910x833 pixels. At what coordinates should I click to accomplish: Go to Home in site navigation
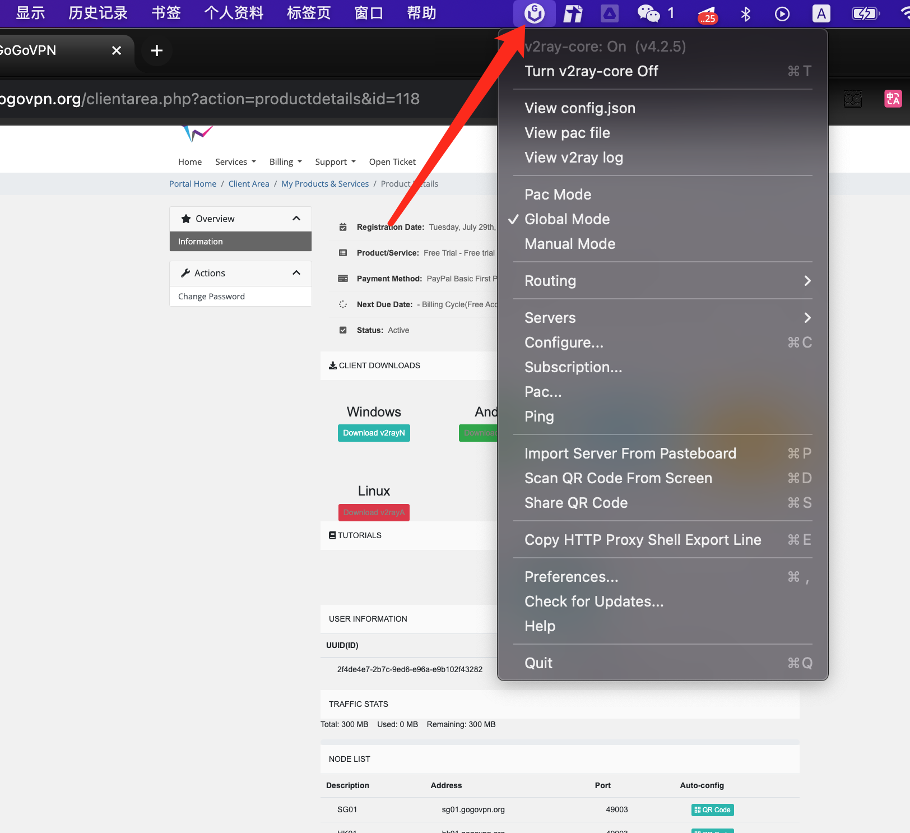coord(190,162)
